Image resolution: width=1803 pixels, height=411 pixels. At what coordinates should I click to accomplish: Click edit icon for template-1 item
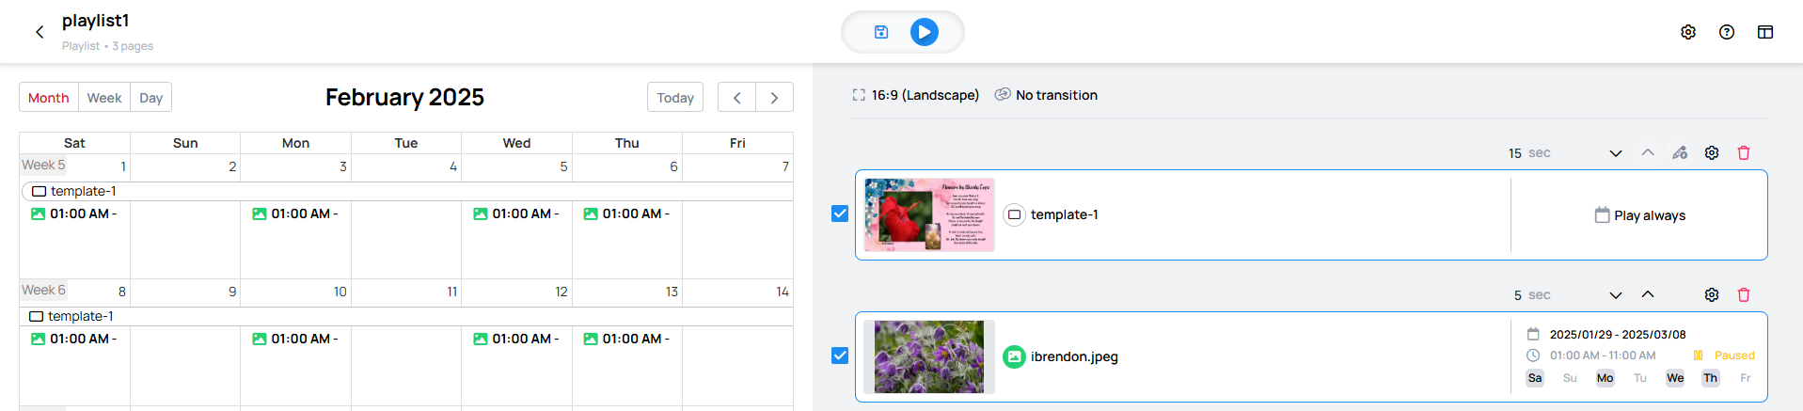(x=1680, y=153)
